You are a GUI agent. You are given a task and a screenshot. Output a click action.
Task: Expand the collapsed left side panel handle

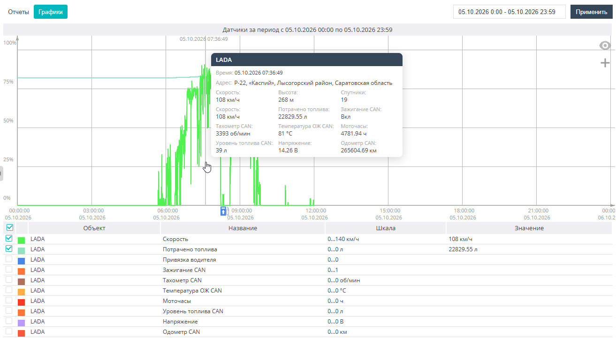click(1, 173)
